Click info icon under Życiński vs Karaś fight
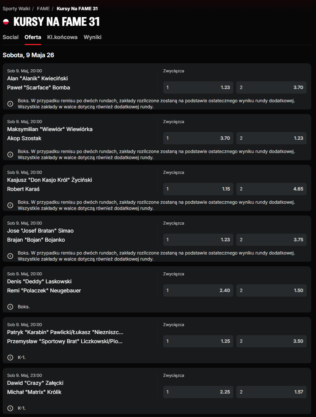 point(10,205)
